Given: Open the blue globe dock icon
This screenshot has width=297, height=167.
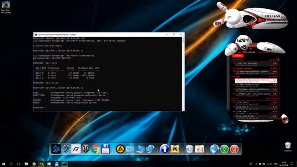Looking at the screenshot, I should click(x=214, y=149).
